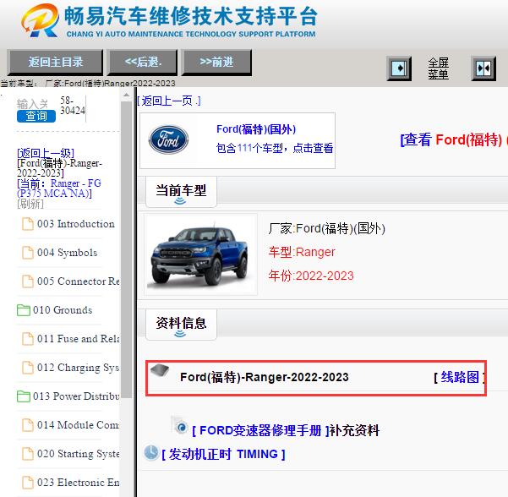Open the Ford(福特)(国外) brand link
Screen dimensions: 508x497
pyautogui.click(x=256, y=129)
